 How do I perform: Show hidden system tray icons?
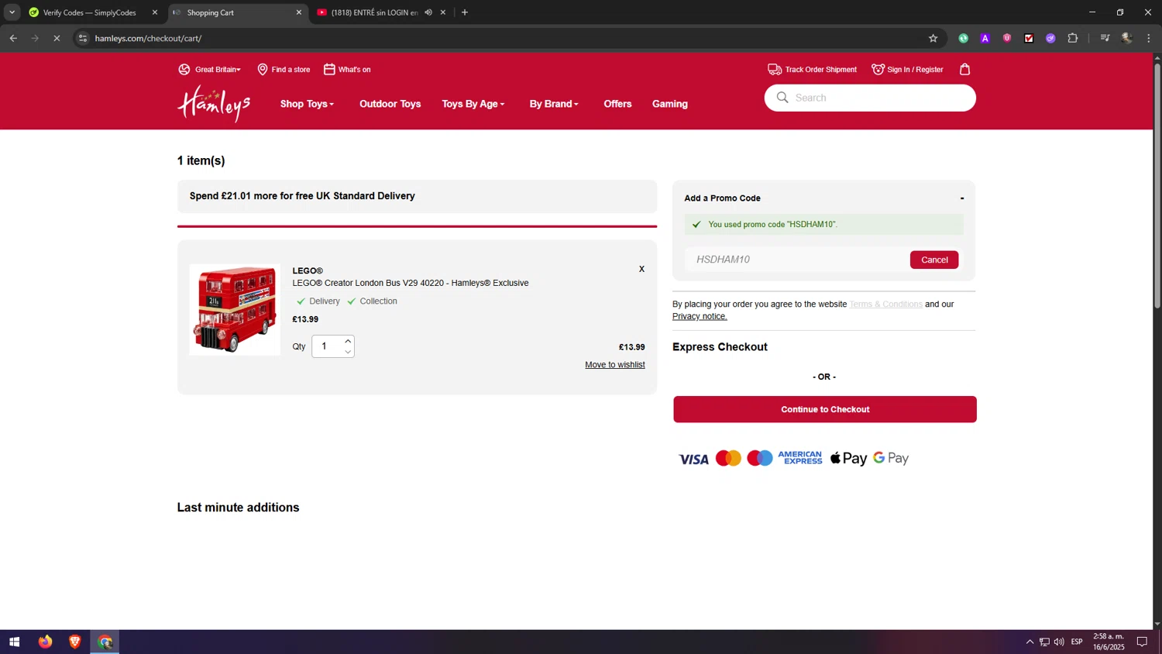(1030, 642)
